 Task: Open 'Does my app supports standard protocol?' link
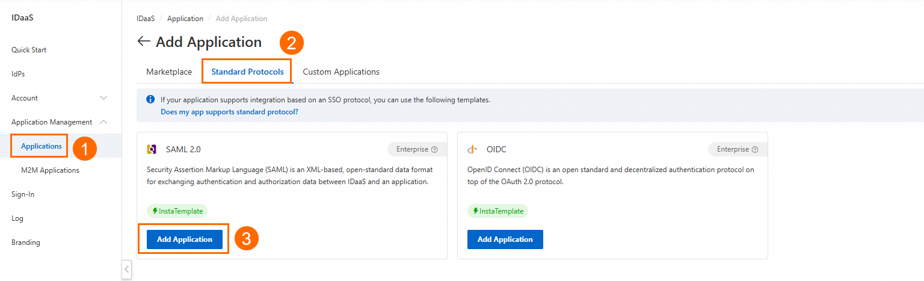coord(229,112)
